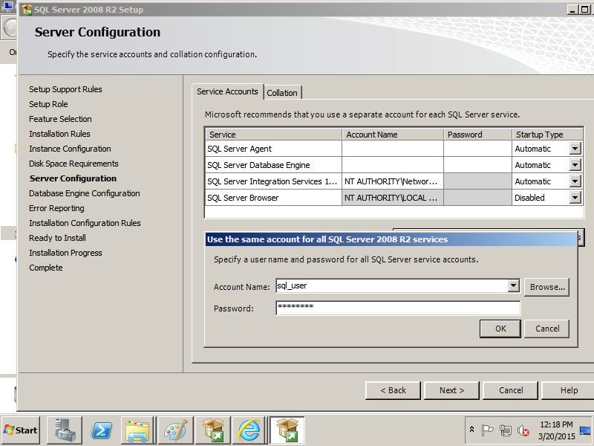
Task: Select Installation Progress step
Action: coord(65,253)
